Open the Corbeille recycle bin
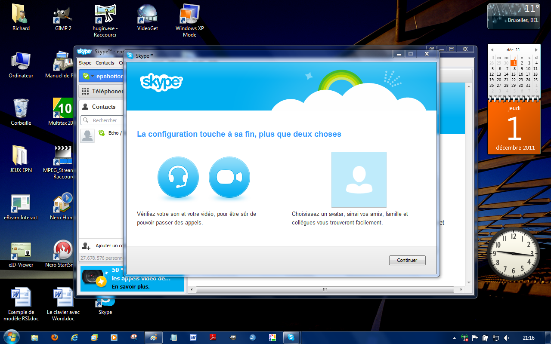This screenshot has width=551, height=344. click(x=21, y=112)
